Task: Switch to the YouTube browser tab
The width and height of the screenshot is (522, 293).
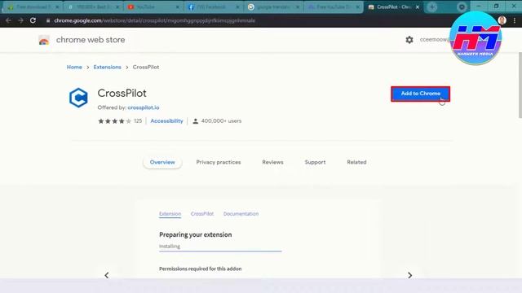Action: [x=153, y=7]
